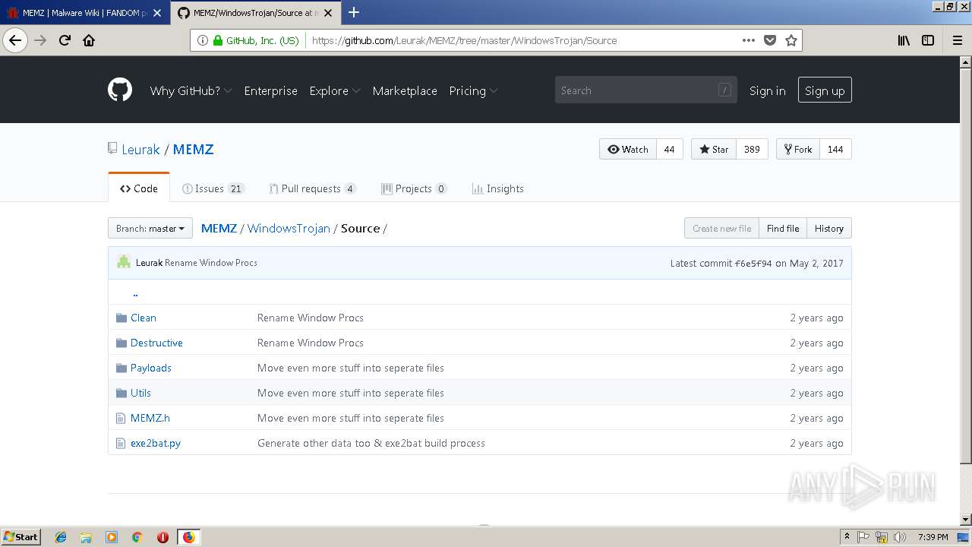Click the Create new file button
The width and height of the screenshot is (972, 547).
point(721,228)
